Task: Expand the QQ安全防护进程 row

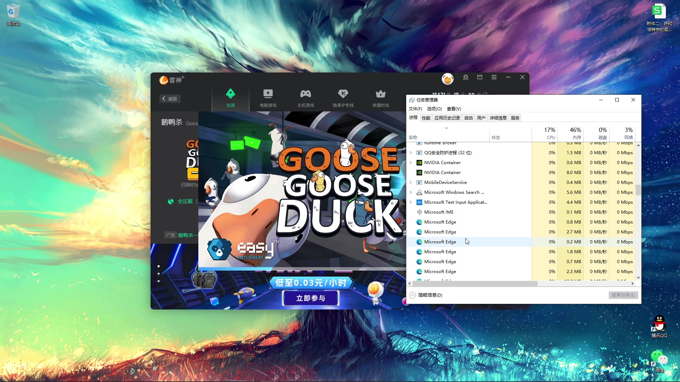Action: coord(411,153)
